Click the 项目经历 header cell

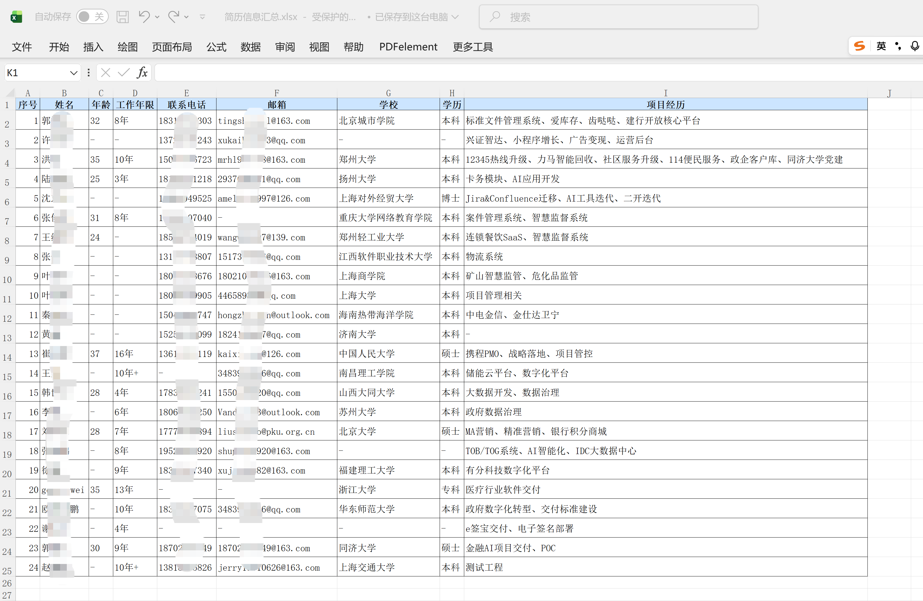click(x=666, y=104)
